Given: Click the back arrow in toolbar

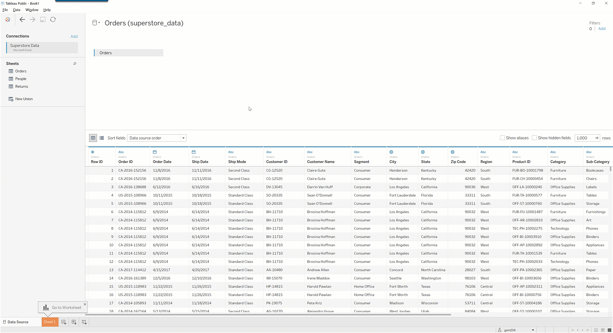Looking at the screenshot, I should click(x=22, y=20).
